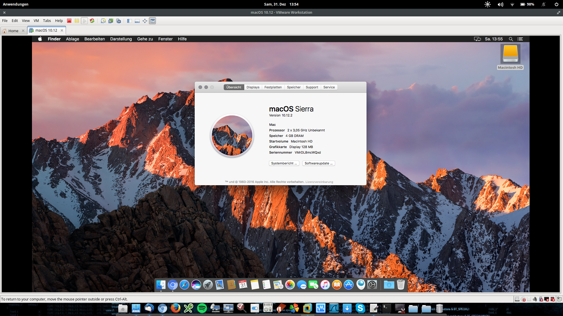Open Safari browser from the Dock
This screenshot has height=316, width=563.
tap(185, 285)
